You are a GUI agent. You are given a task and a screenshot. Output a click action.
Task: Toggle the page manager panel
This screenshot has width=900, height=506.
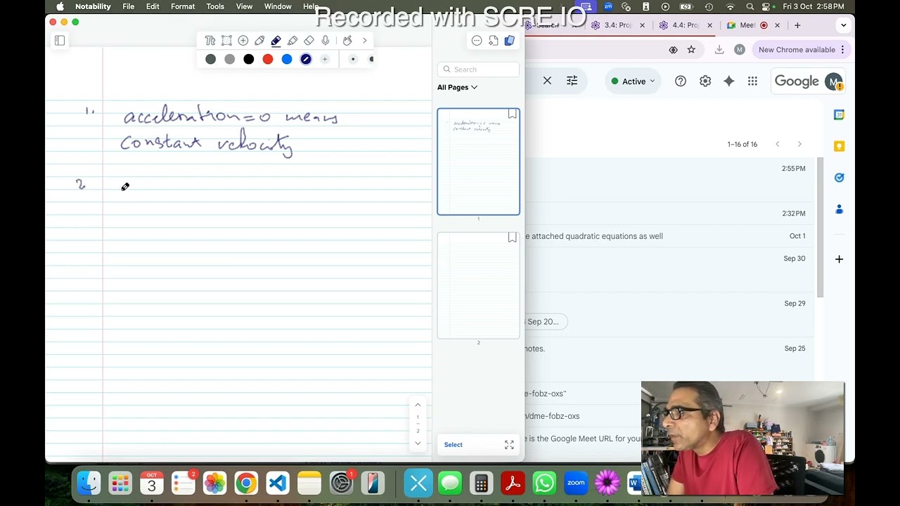pos(510,41)
